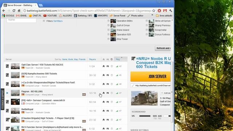Screen dimensions: 233x131
Task: Sort servers by Players column
Action: coord(92,59)
